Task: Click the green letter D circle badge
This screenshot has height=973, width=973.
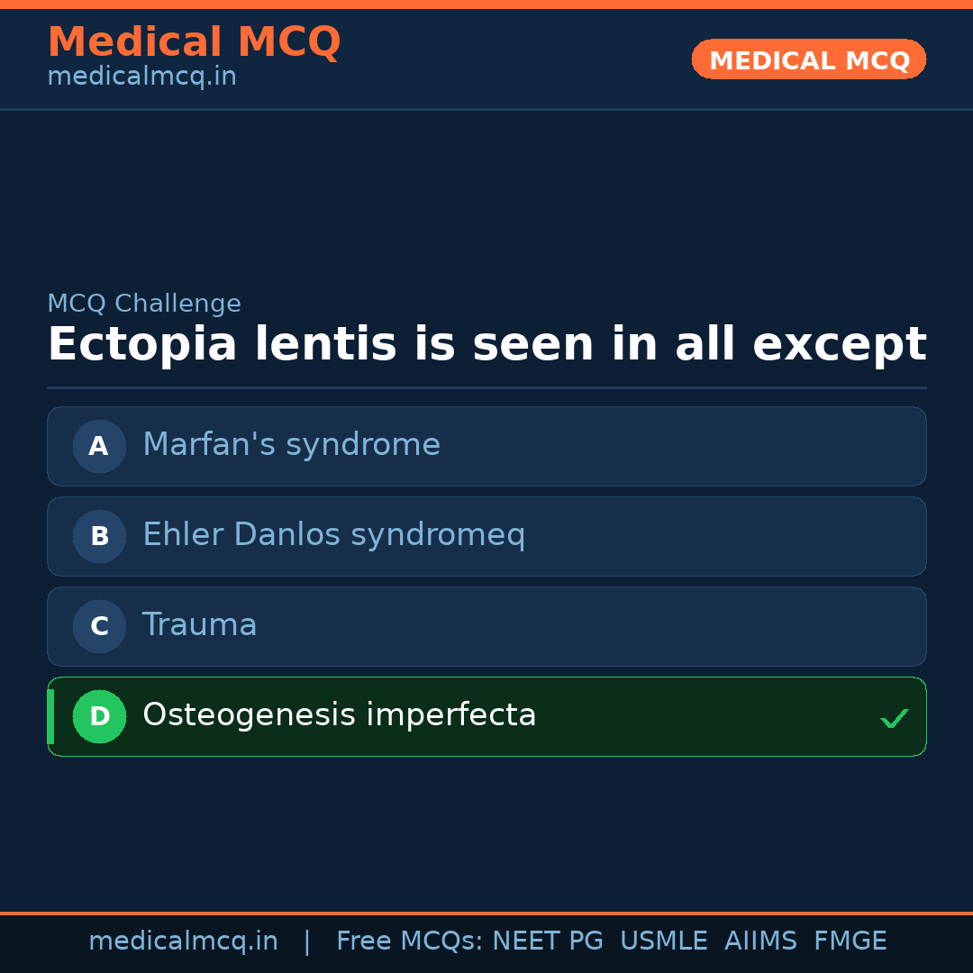Action: pyautogui.click(x=99, y=716)
